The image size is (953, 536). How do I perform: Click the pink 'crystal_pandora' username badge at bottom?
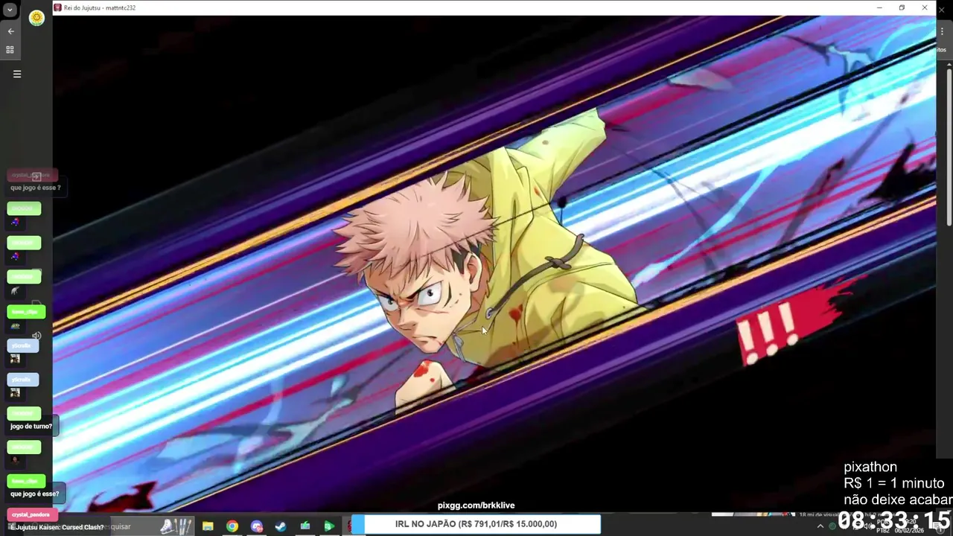point(31,514)
